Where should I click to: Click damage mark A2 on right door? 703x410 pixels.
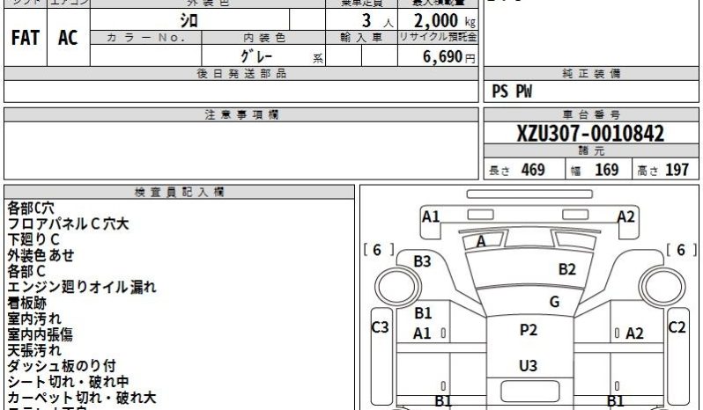634,333
